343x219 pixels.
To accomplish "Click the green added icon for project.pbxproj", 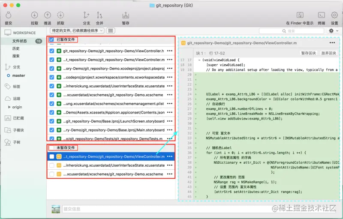I will click(x=59, y=69).
